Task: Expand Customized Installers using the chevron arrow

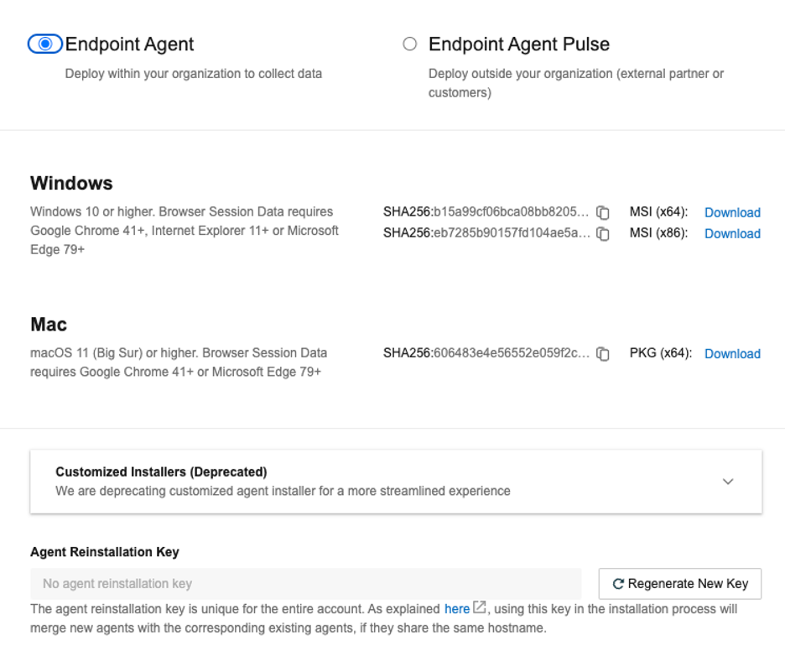Action: click(x=728, y=482)
